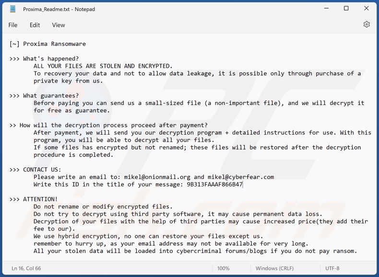Close the Proxima_Readme.txt window

pyautogui.click(x=366, y=9)
